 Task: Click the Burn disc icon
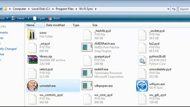(x=50, y=18)
